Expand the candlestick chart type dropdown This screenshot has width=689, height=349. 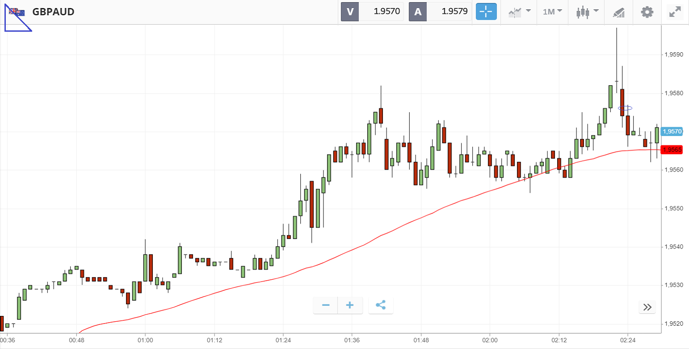point(586,12)
